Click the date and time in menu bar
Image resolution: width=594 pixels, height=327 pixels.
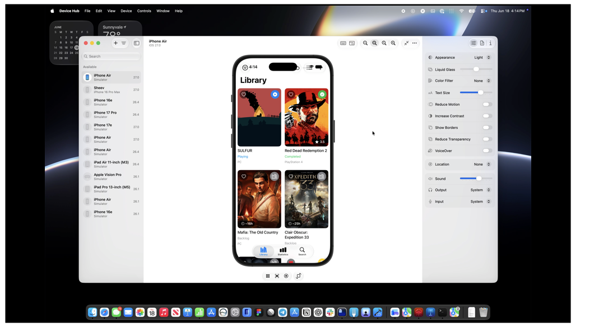point(508,11)
